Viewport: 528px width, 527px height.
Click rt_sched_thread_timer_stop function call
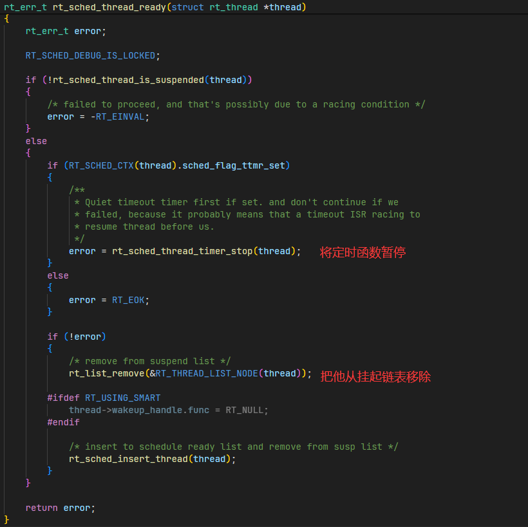[182, 252]
